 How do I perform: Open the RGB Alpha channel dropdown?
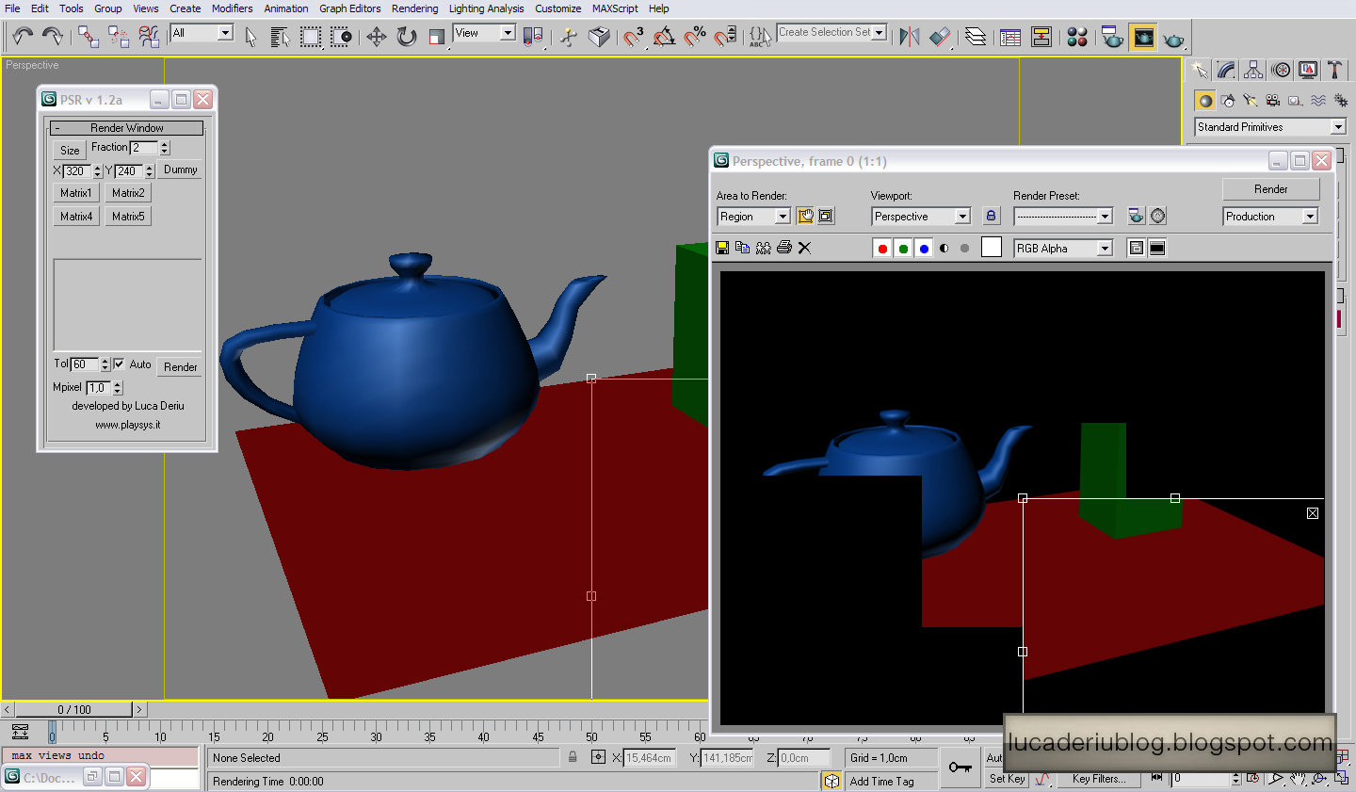tap(1063, 249)
